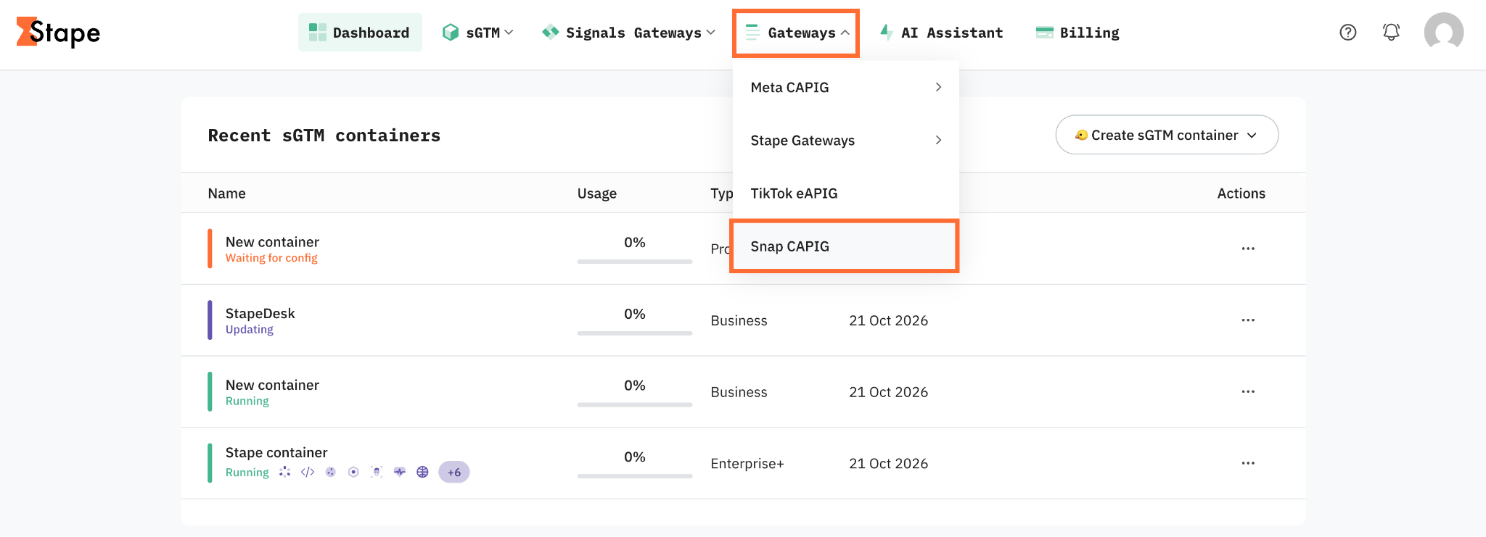Open actions menu for StapeDesk row
Viewport: 1486px width, 537px height.
pyautogui.click(x=1248, y=320)
